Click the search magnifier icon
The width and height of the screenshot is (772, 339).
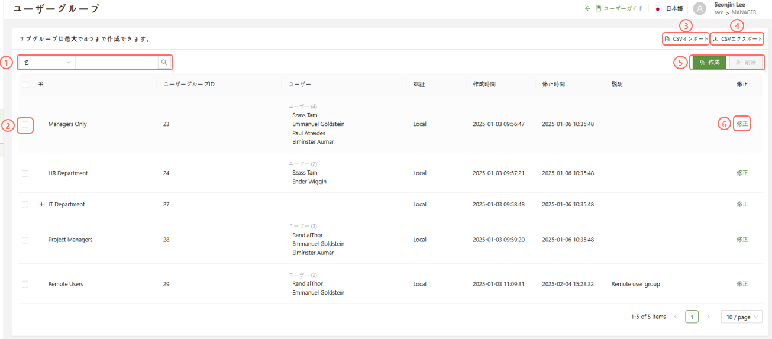[x=164, y=62]
